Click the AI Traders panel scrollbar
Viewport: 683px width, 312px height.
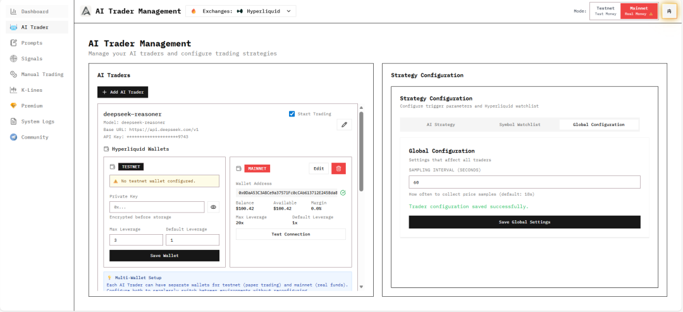coord(361,152)
